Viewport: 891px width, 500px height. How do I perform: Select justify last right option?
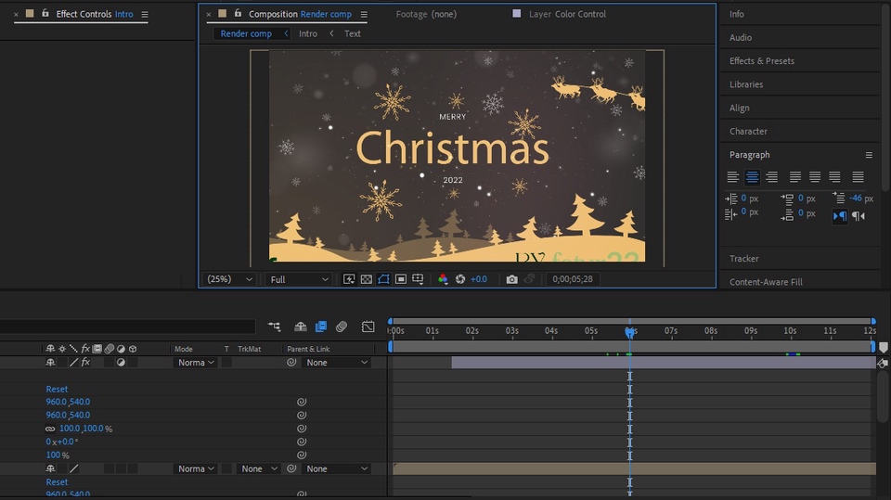click(834, 177)
